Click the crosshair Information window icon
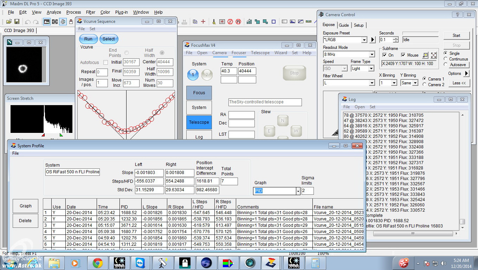This screenshot has height=270, width=478. 55,22
